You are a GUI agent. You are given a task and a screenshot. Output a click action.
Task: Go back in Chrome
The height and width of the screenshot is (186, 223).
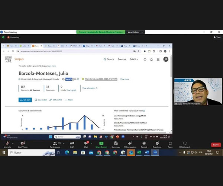[x=4, y=51]
